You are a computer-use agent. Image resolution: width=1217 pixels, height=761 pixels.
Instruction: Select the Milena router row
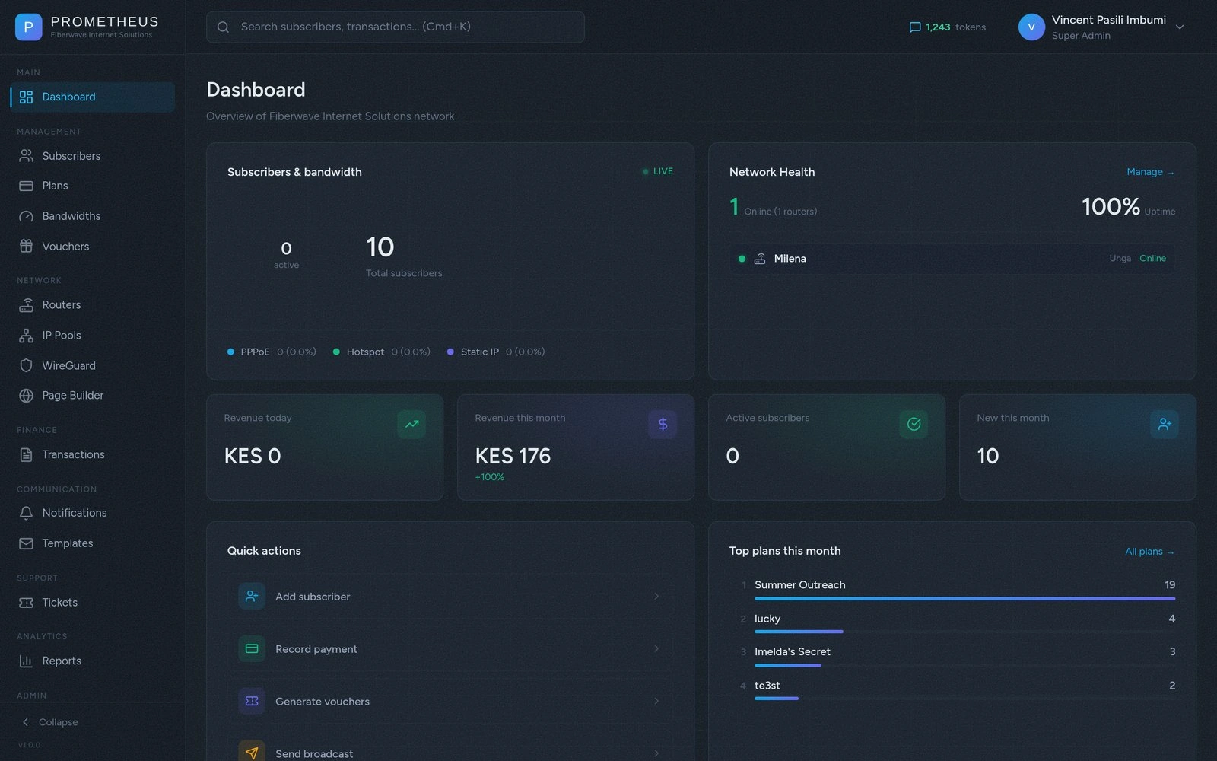952,259
